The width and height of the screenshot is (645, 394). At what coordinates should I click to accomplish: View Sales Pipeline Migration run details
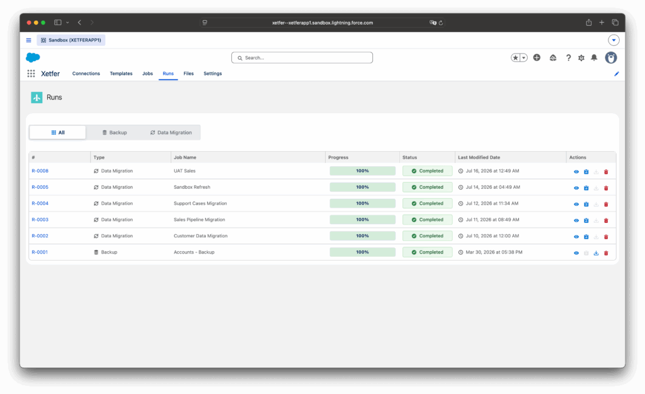(576, 221)
